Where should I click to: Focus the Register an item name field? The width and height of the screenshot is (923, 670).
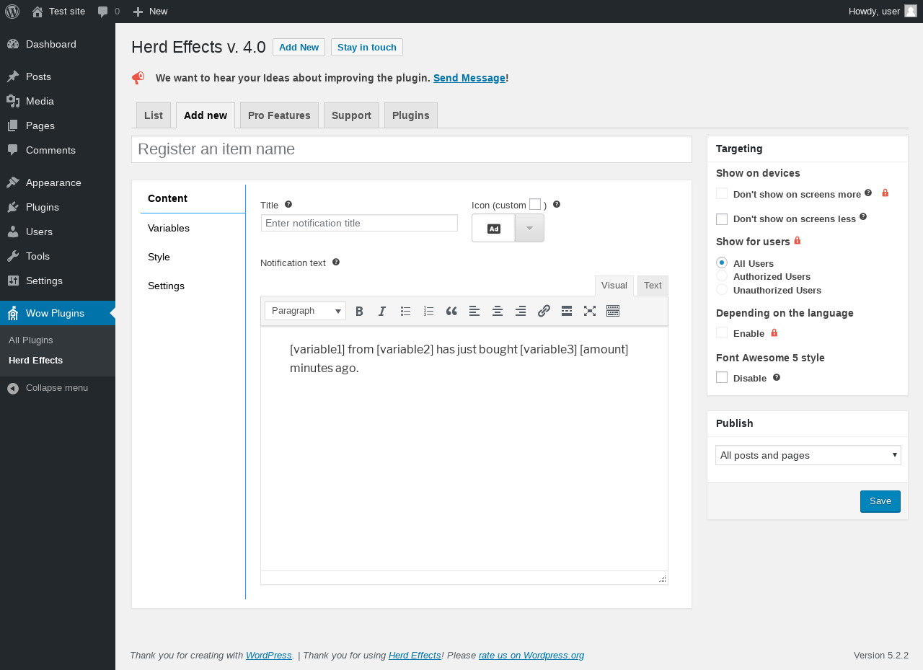point(412,149)
